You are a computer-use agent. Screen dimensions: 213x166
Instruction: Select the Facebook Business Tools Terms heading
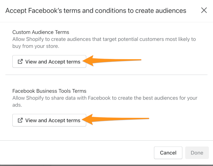49,91
